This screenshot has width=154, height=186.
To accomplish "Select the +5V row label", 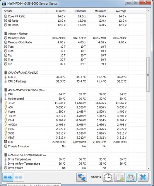I will [11, 107].
